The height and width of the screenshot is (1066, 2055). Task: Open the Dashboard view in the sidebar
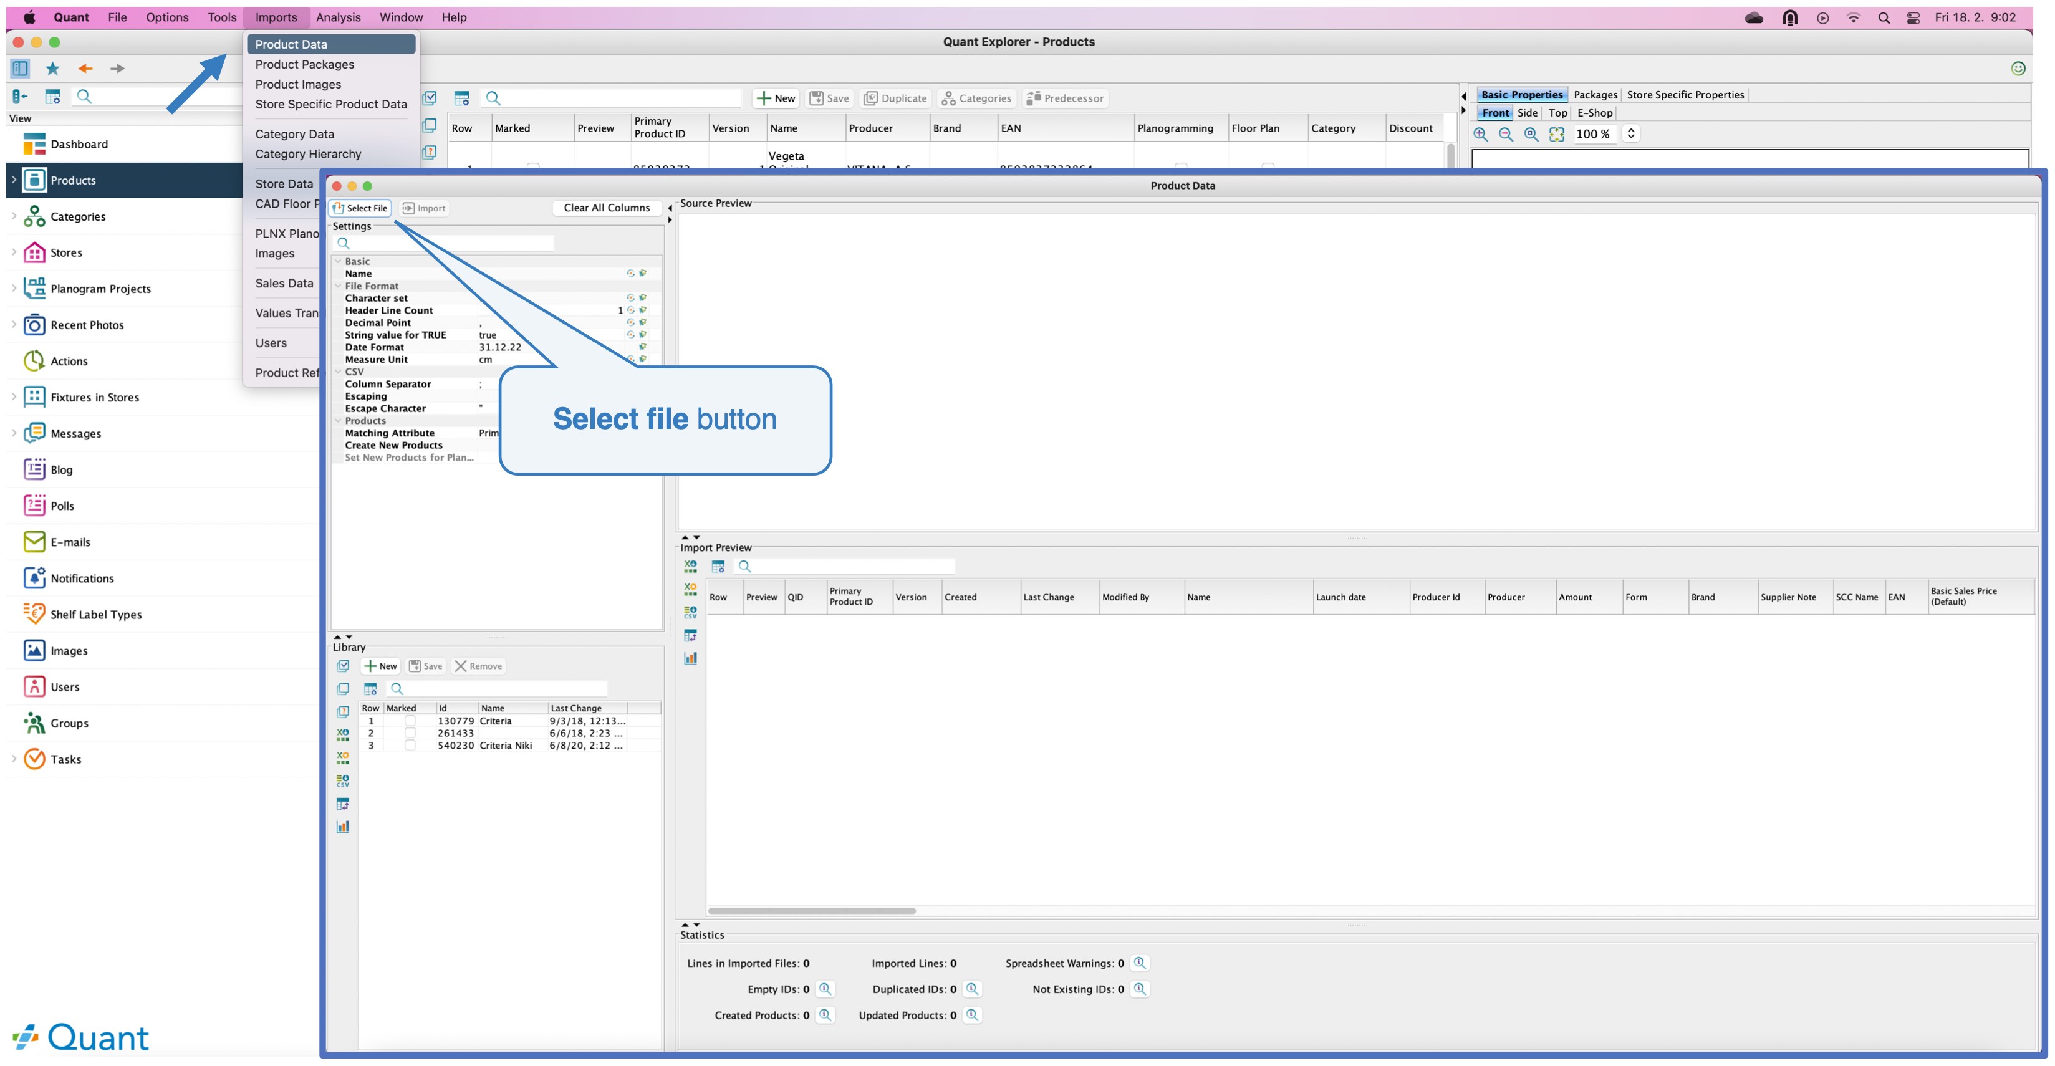point(79,145)
